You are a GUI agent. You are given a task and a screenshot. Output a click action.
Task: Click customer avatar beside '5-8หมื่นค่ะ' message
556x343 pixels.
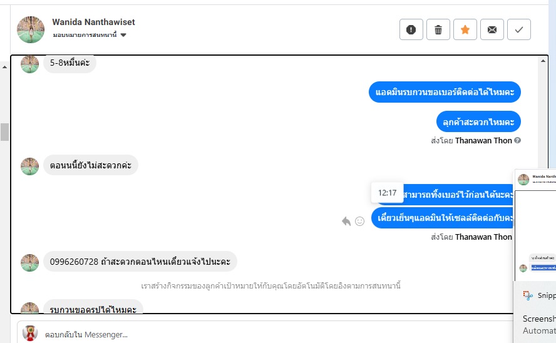[x=30, y=64]
